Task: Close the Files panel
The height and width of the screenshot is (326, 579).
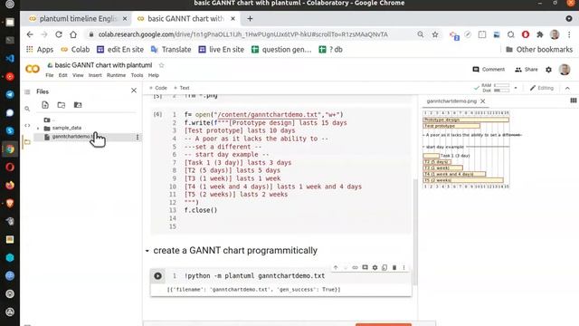Action: (134, 91)
